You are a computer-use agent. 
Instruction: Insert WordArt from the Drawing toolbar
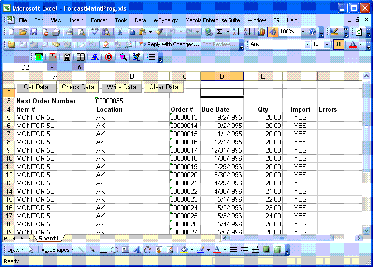click(137, 250)
